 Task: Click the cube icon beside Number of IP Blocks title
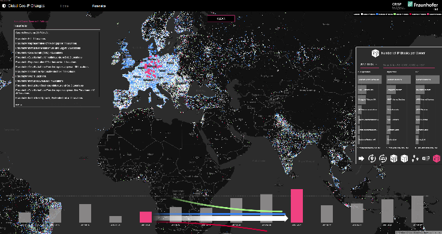click(x=375, y=53)
